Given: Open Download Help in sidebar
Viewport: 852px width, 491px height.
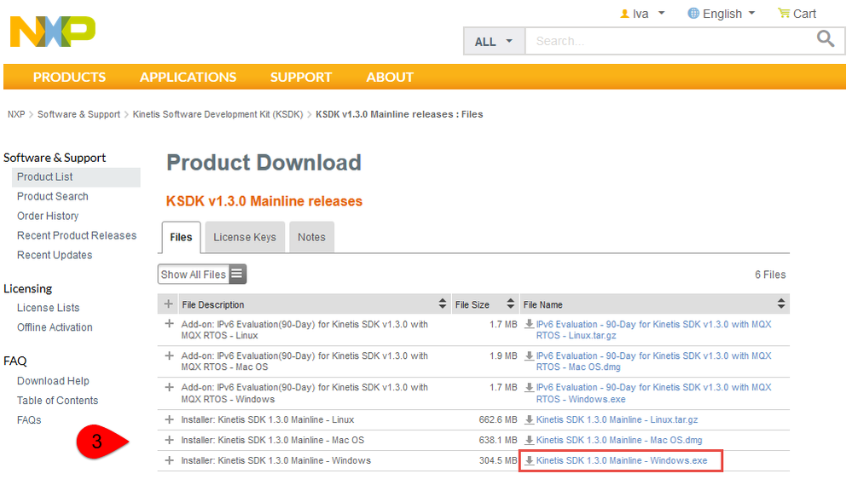Looking at the screenshot, I should tap(53, 381).
